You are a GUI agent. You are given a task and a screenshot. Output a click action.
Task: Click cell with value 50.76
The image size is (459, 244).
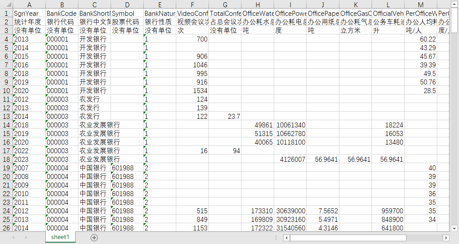[x=420, y=82]
